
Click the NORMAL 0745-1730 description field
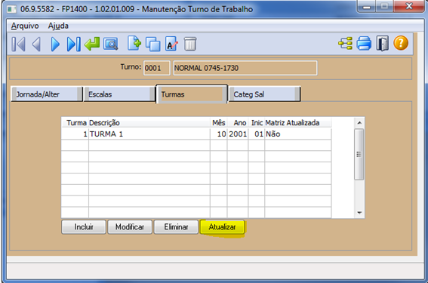(x=245, y=68)
